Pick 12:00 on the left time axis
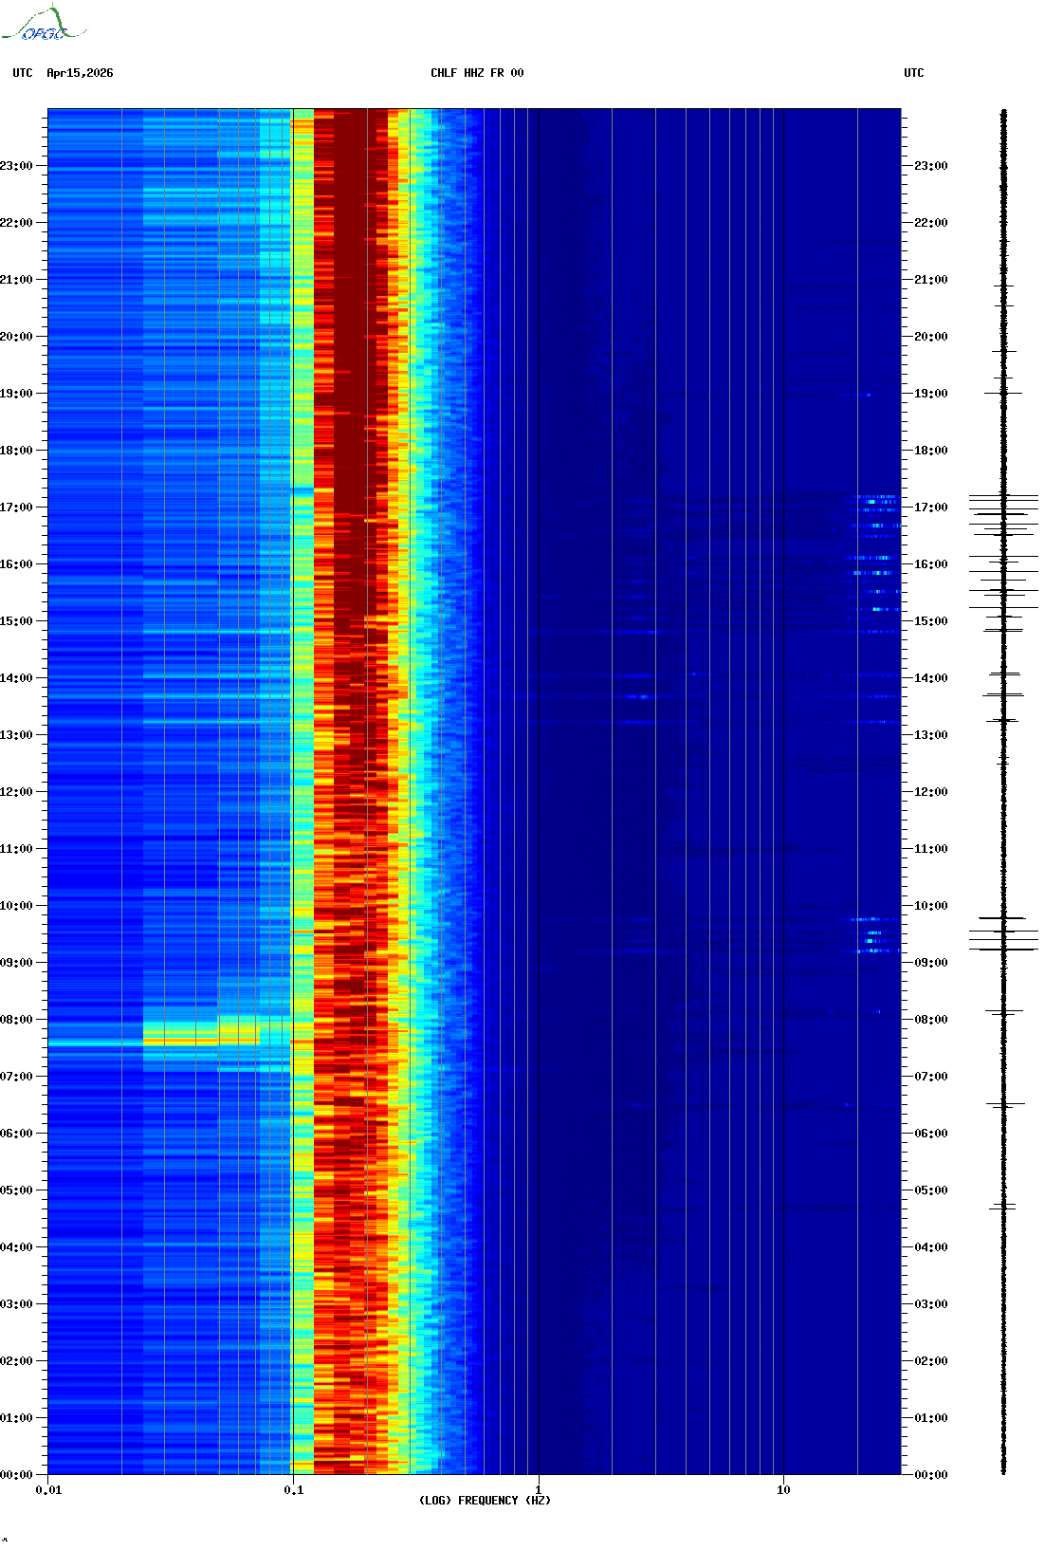This screenshot has height=1550, width=1045. point(16,792)
